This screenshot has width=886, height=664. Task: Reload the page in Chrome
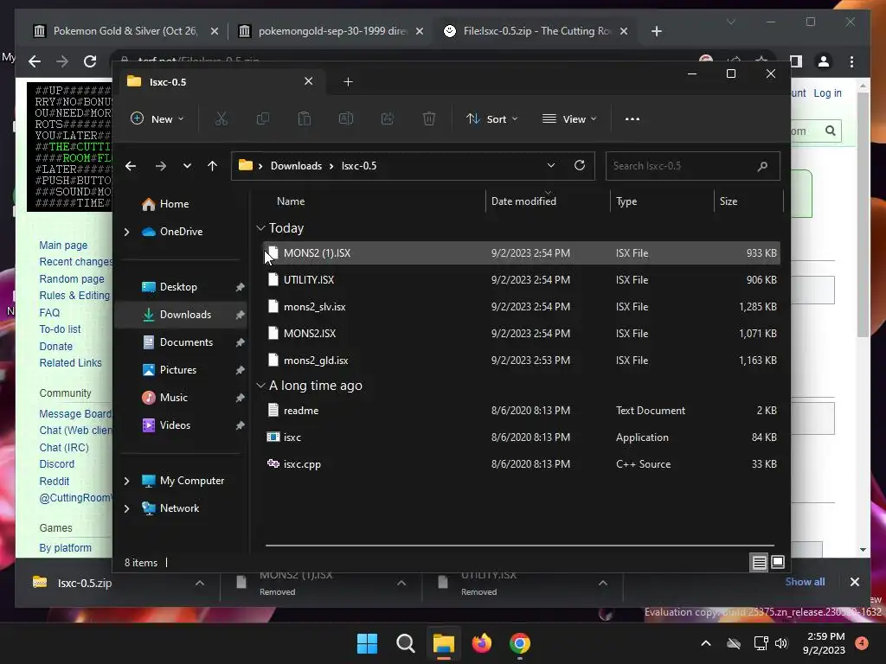(x=90, y=61)
